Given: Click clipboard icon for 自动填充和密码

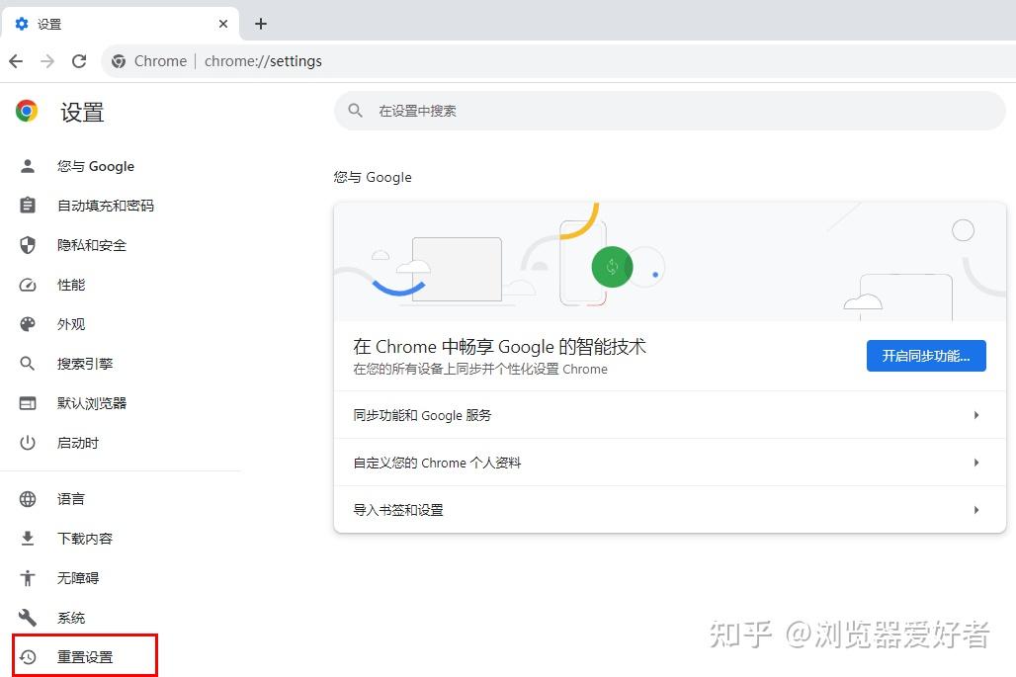Looking at the screenshot, I should (28, 206).
